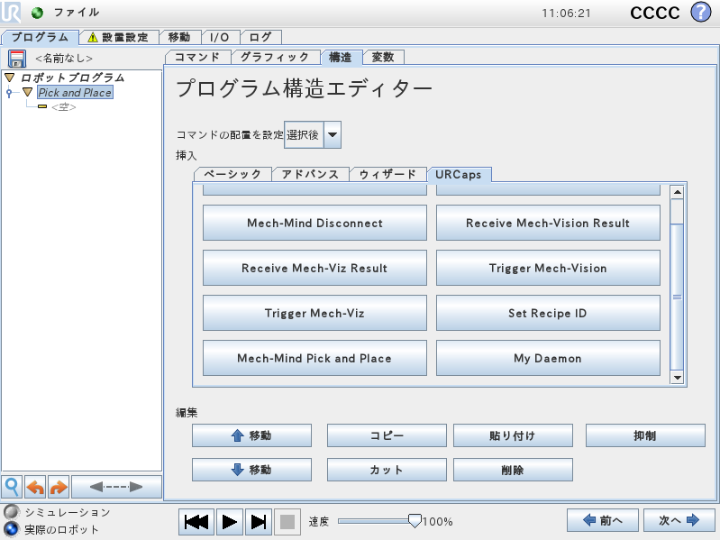720x540 pixels.
Task: Insert Mech-Mind Pick and Place command
Action: (315, 358)
